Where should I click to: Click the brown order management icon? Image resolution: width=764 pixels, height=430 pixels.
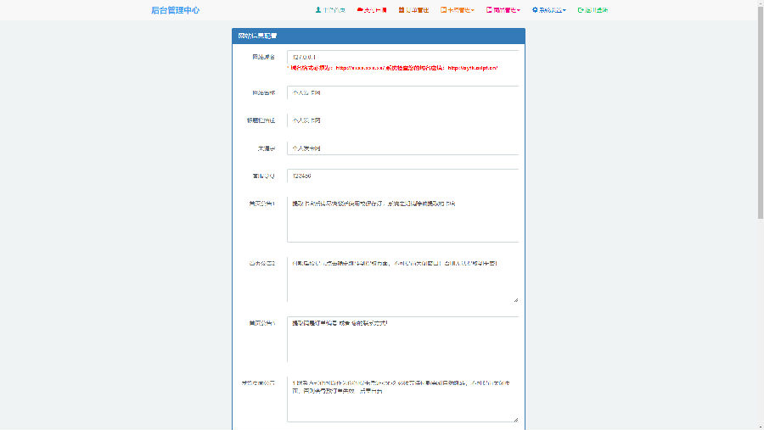[x=402, y=9]
